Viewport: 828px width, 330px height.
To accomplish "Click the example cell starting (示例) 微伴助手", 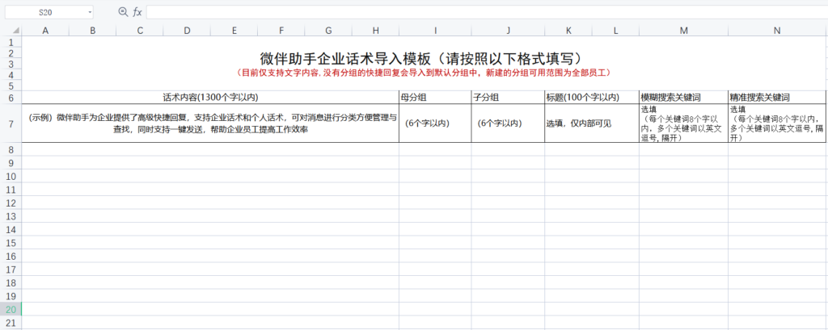I will click(x=210, y=123).
